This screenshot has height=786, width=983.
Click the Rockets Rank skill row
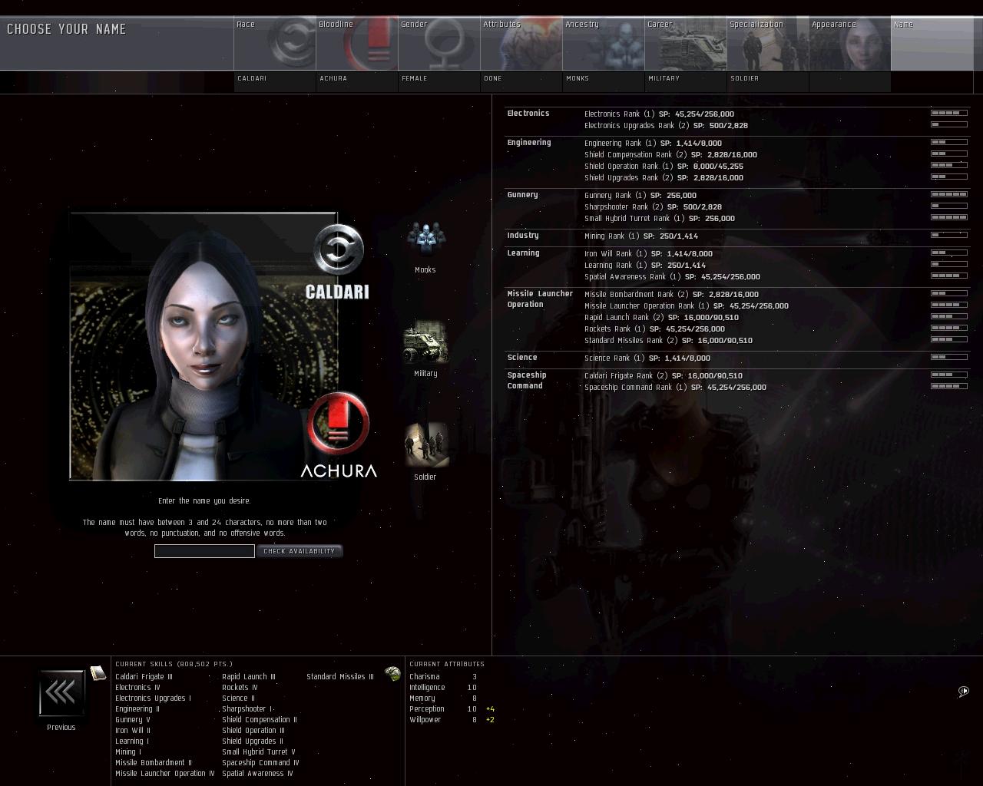(655, 329)
